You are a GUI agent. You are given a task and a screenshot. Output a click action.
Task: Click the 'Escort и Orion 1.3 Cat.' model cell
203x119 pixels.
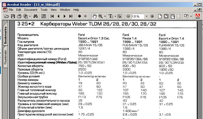(x=94, y=38)
